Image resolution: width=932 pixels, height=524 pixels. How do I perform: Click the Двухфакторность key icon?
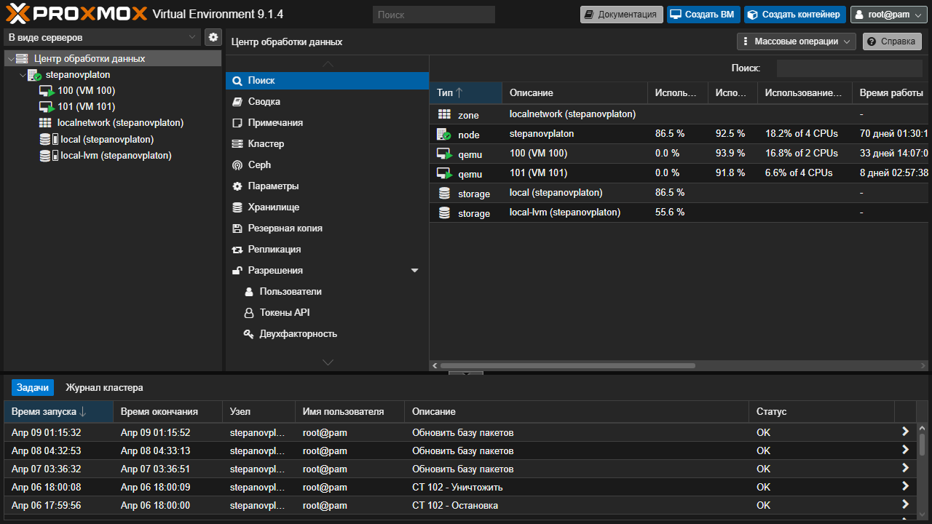(x=249, y=334)
